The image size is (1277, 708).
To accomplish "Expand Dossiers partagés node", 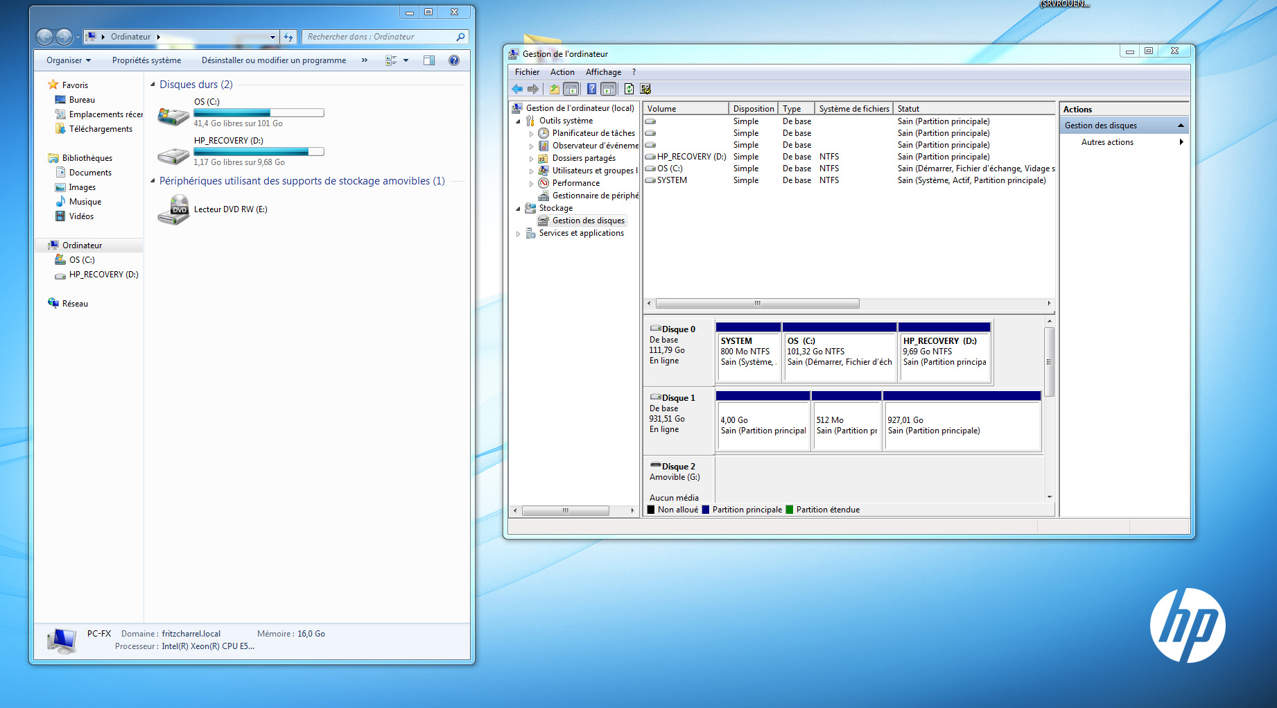I will (x=531, y=158).
